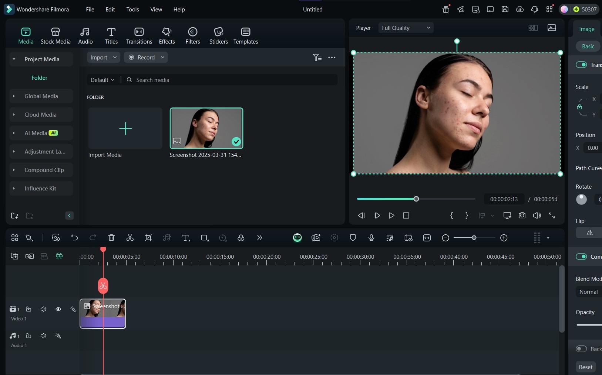Open the Import dropdown
The image size is (602, 375).
point(103,58)
